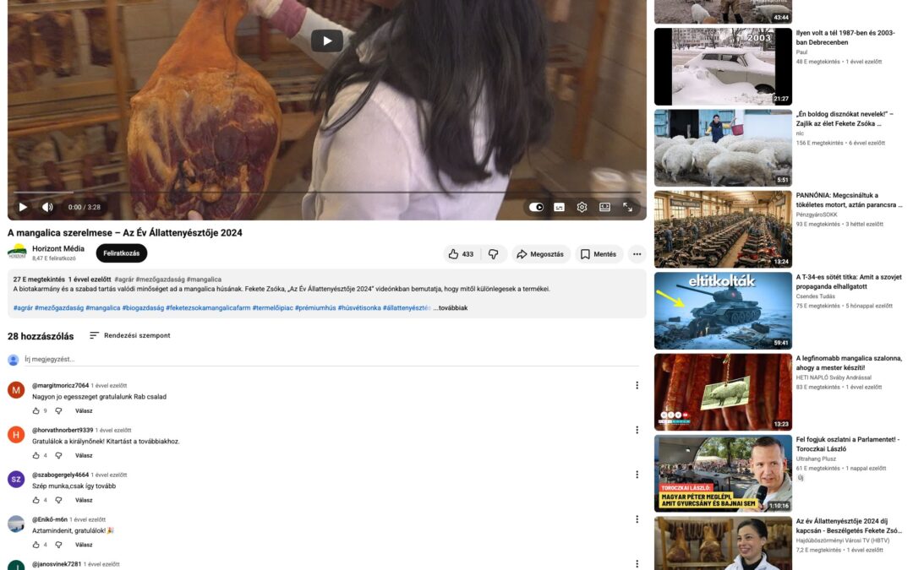Open Toroczkai László Parlament video thumbnail
The width and height of the screenshot is (913, 570).
pyautogui.click(x=723, y=474)
